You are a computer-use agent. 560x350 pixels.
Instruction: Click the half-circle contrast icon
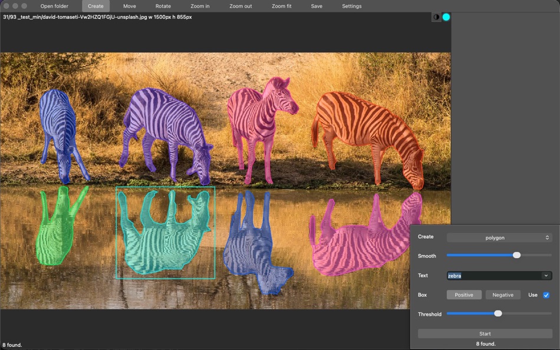[x=436, y=17]
